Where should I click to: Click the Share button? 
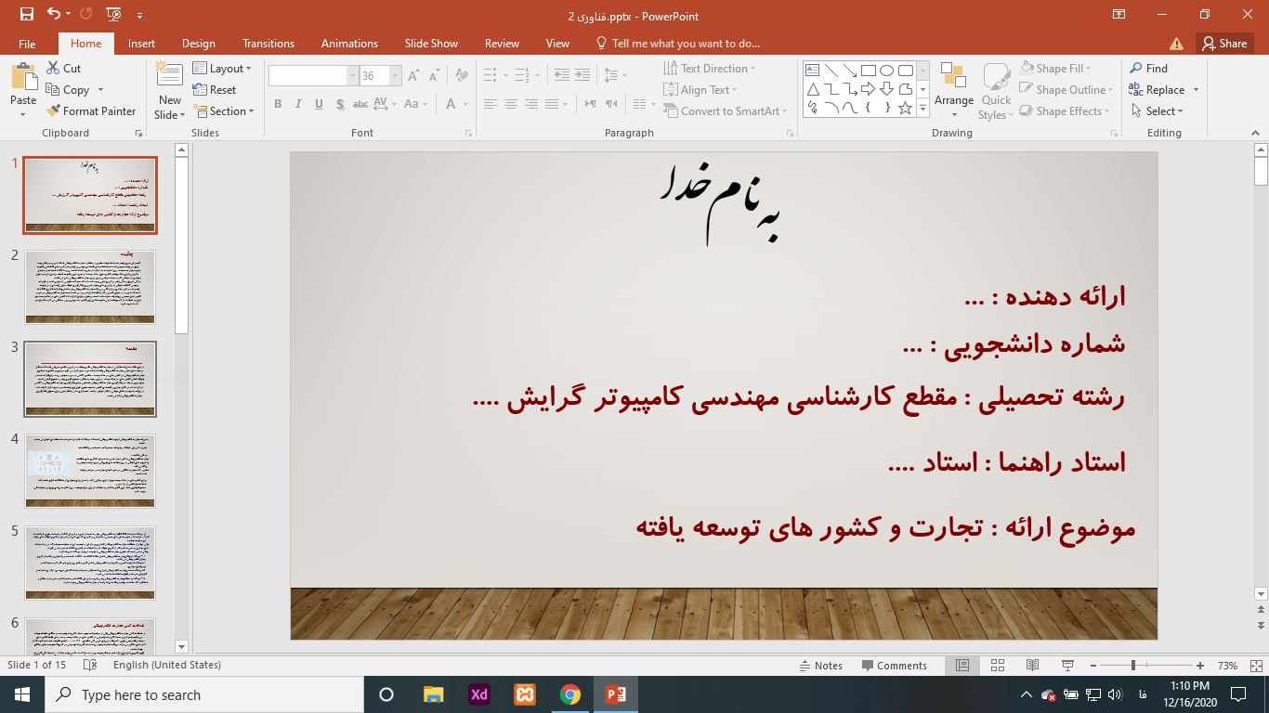[1223, 44]
